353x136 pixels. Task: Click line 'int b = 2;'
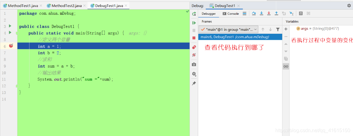coord(49,53)
